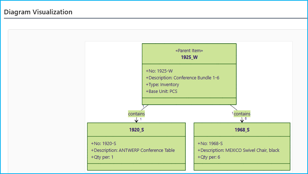Click the arrowhead pointing into 1920_S
The image size is (308, 174).
click(x=137, y=121)
